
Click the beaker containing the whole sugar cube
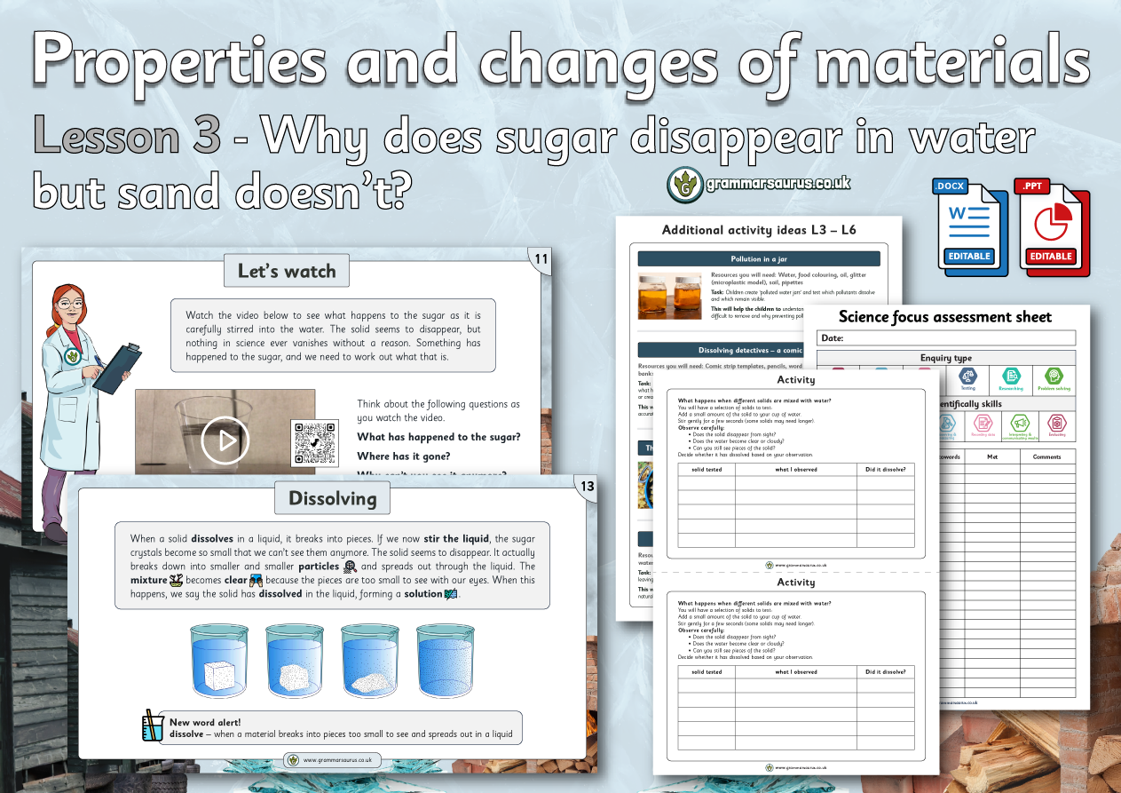(217, 662)
